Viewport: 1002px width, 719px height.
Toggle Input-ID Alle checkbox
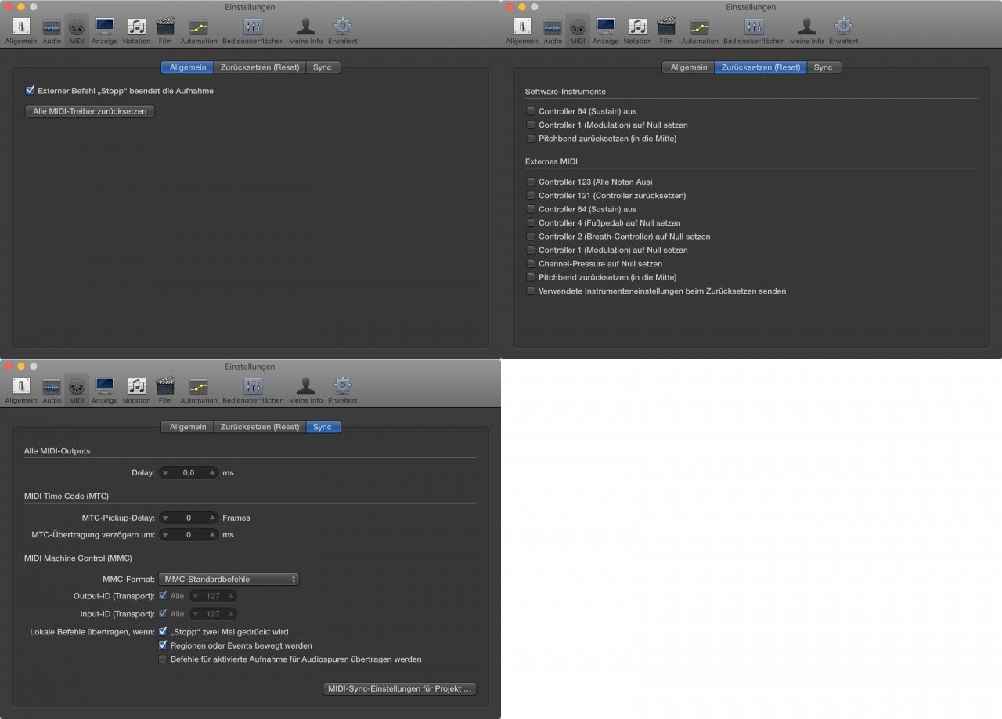click(163, 615)
